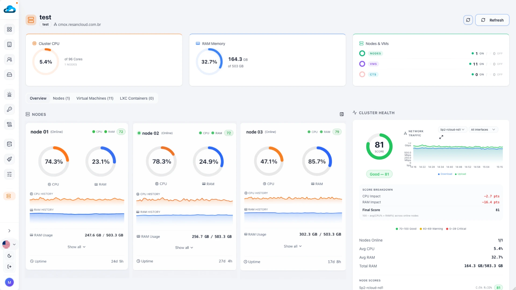Image resolution: width=516 pixels, height=290 pixels.
Task: Open the key credentials icon in sidebar
Action: point(9,109)
